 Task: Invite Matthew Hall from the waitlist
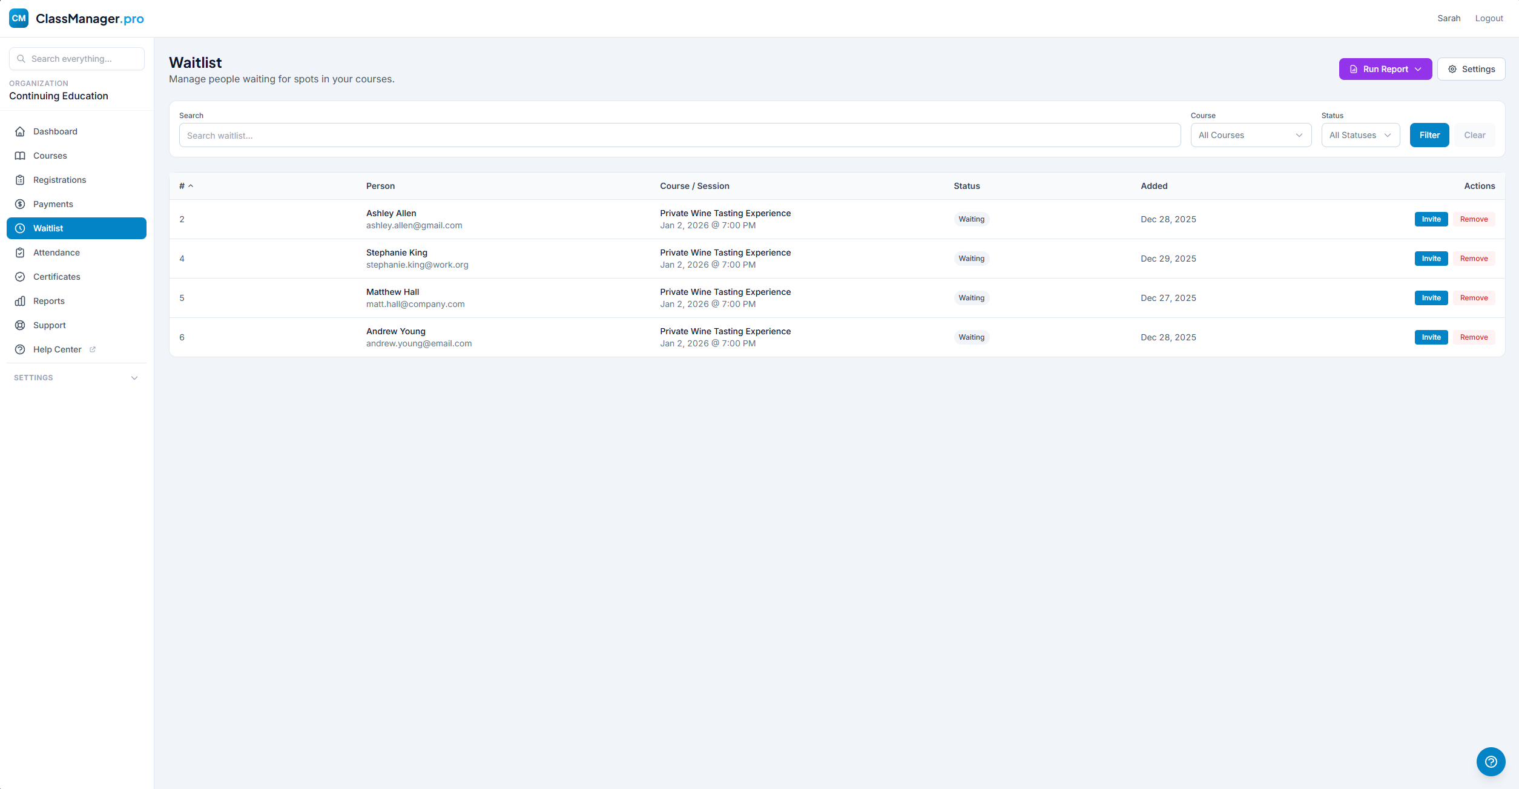pos(1431,297)
